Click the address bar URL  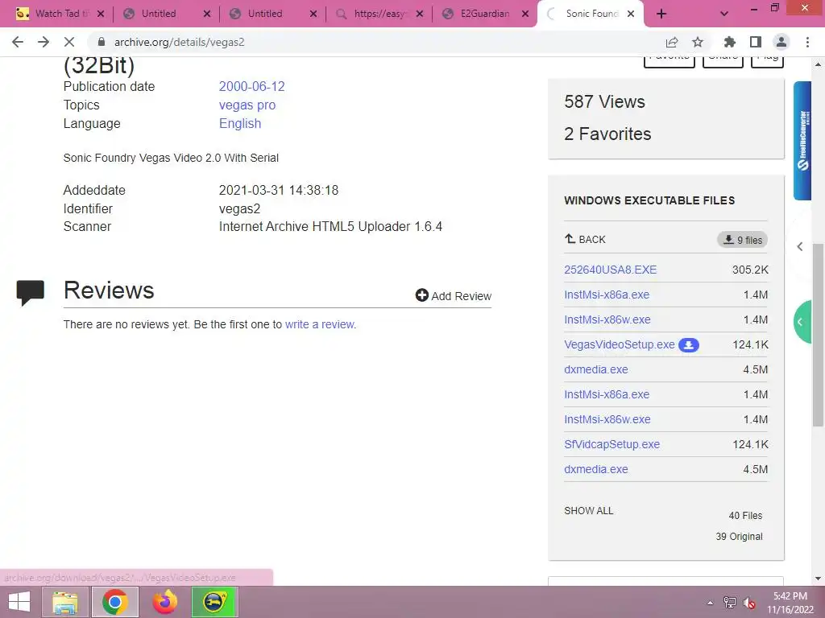[x=179, y=42]
